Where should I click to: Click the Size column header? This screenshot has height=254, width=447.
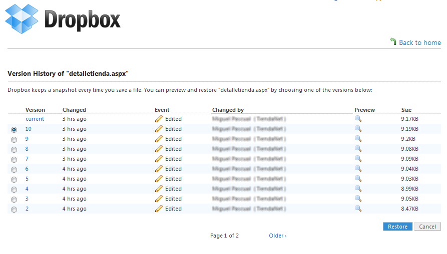point(406,110)
